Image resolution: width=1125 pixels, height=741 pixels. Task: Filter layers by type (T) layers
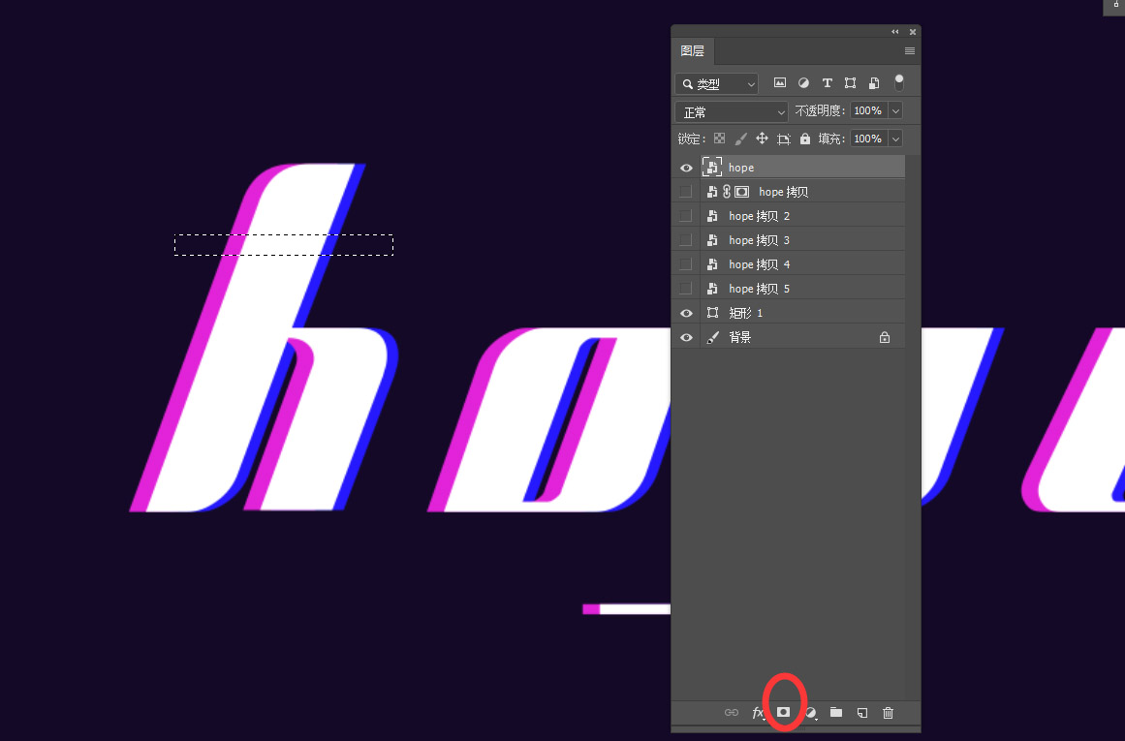pyautogui.click(x=828, y=83)
